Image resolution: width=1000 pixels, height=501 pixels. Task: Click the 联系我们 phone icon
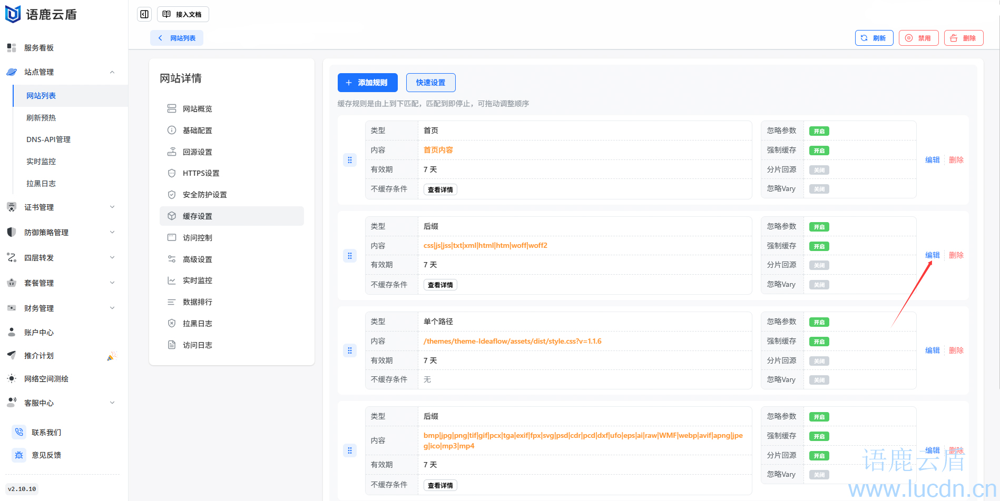(x=19, y=432)
